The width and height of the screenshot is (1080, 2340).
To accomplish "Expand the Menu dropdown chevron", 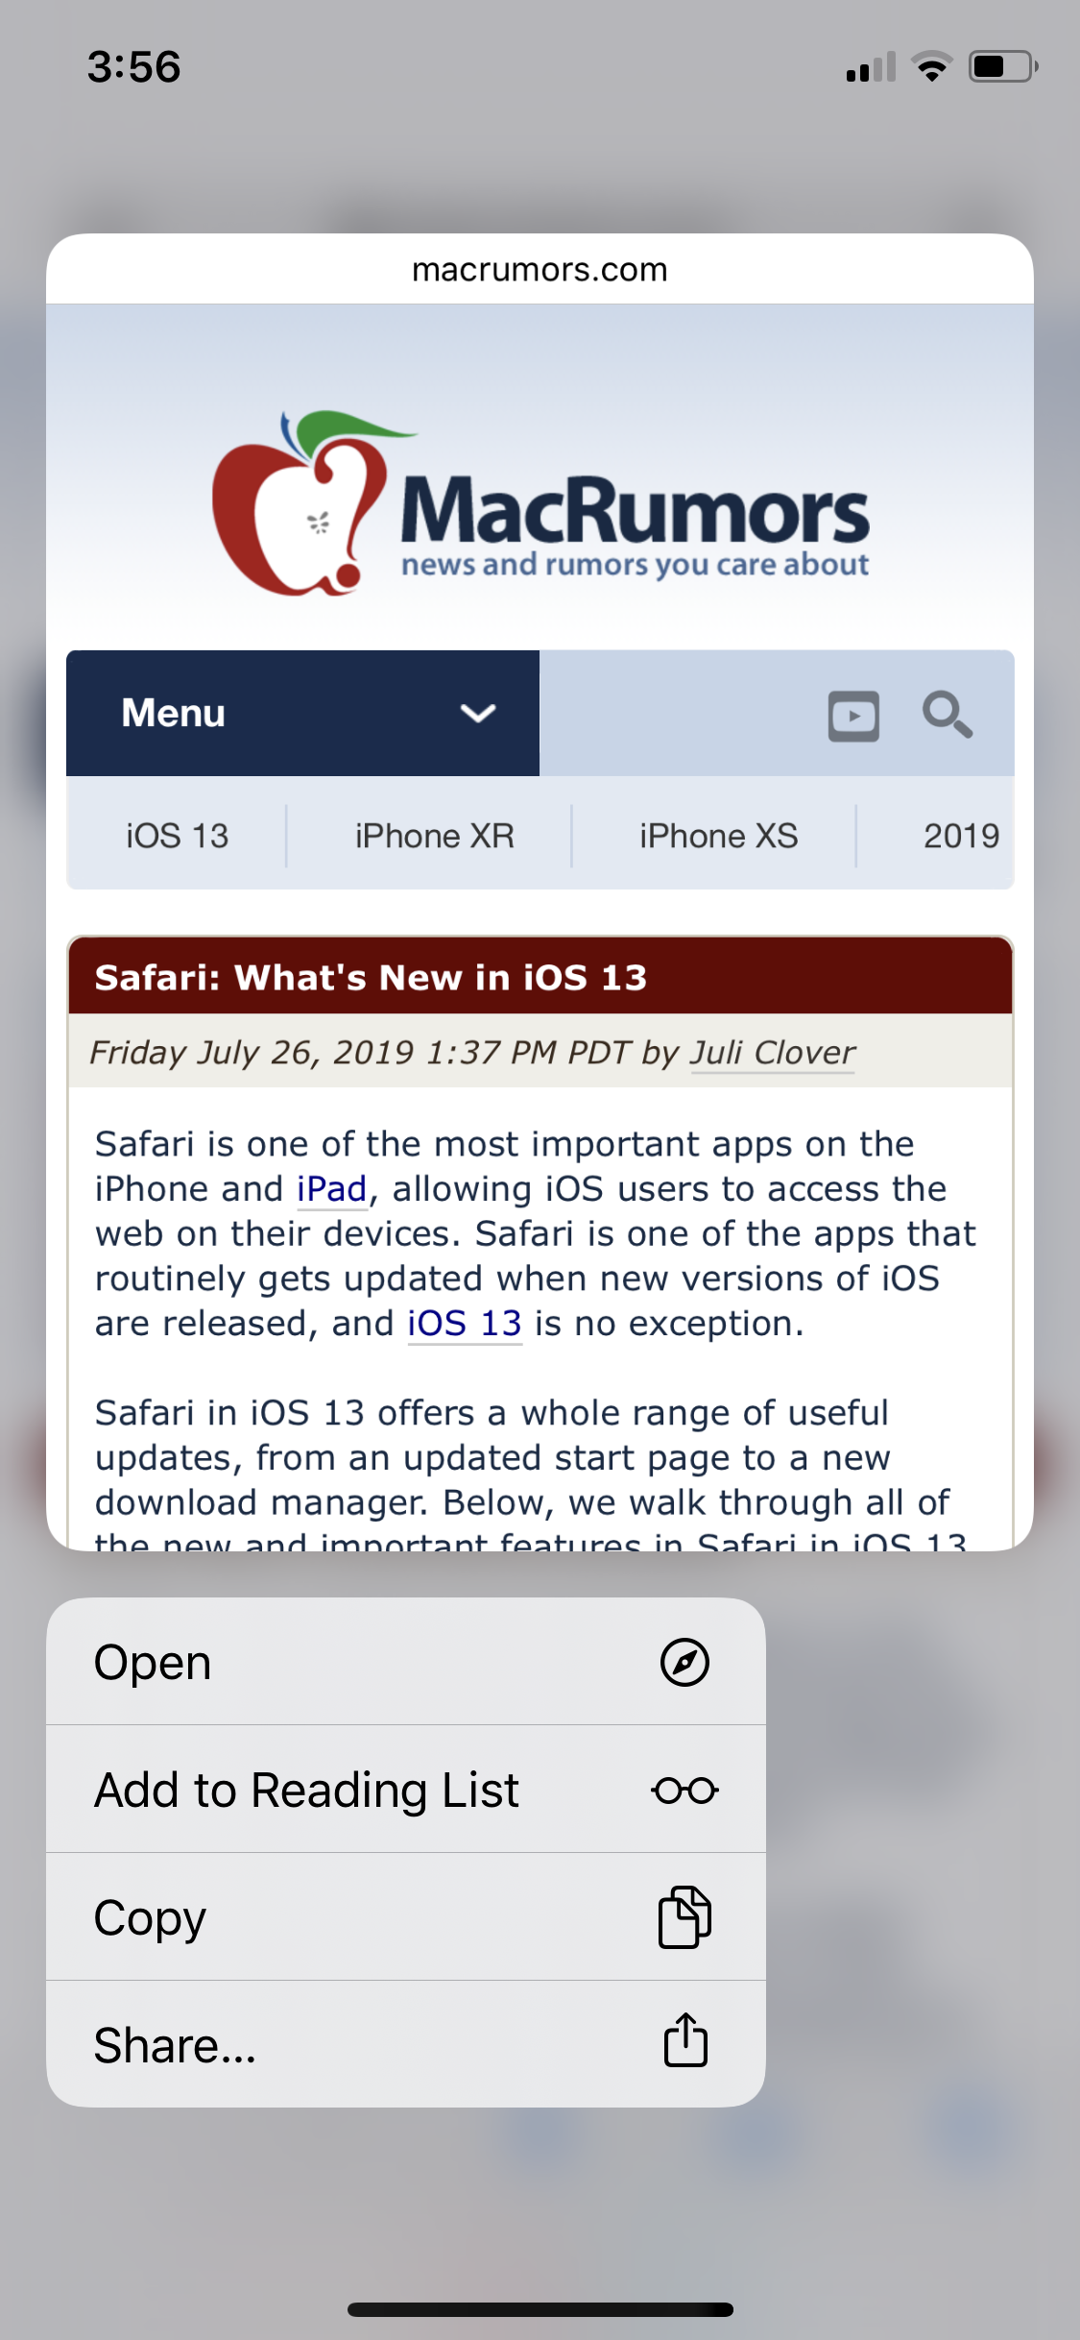I will (477, 713).
